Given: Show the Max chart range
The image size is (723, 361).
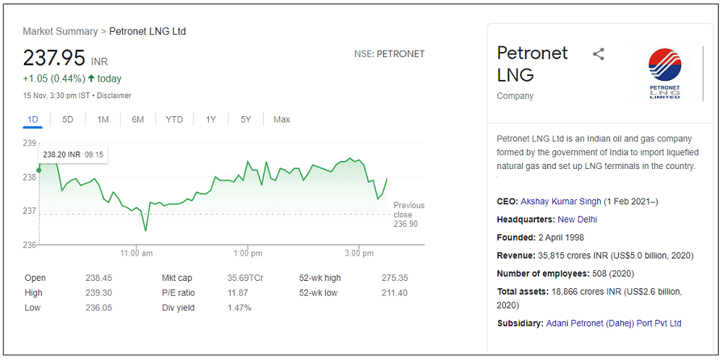Looking at the screenshot, I should [x=282, y=120].
